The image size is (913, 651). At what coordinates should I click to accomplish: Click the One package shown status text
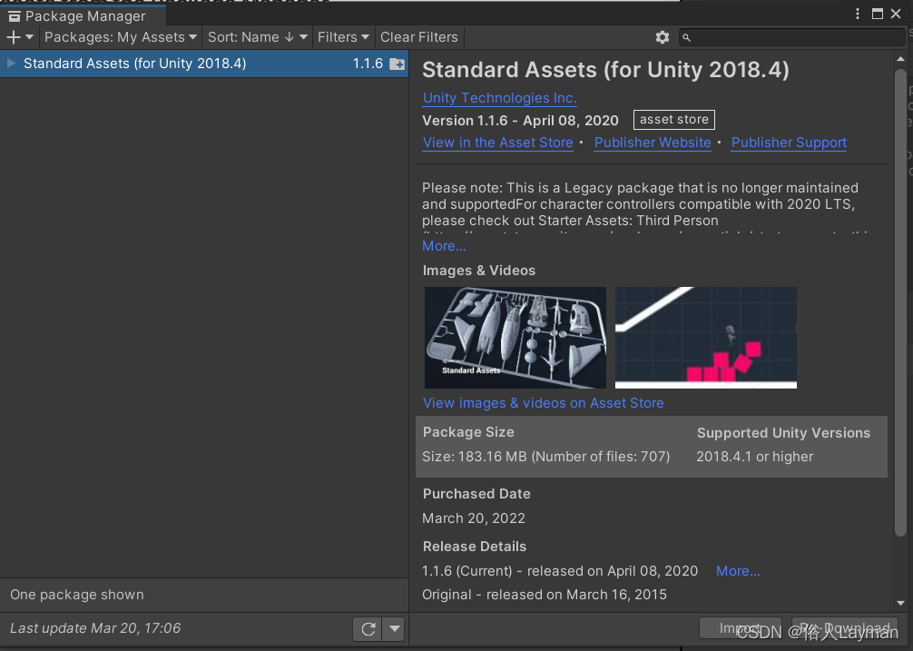(77, 595)
